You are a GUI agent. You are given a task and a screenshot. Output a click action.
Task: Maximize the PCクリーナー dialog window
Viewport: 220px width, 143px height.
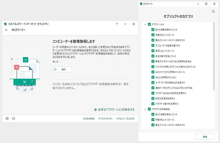(206, 4)
